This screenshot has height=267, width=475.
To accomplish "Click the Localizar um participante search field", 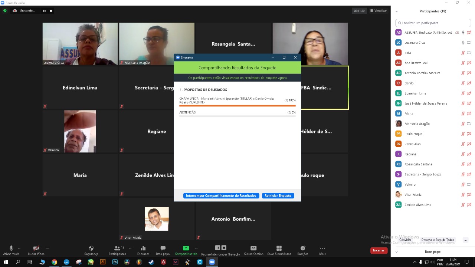I will pyautogui.click(x=433, y=23).
